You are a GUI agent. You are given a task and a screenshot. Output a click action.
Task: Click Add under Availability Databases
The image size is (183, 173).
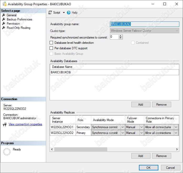[141, 105]
